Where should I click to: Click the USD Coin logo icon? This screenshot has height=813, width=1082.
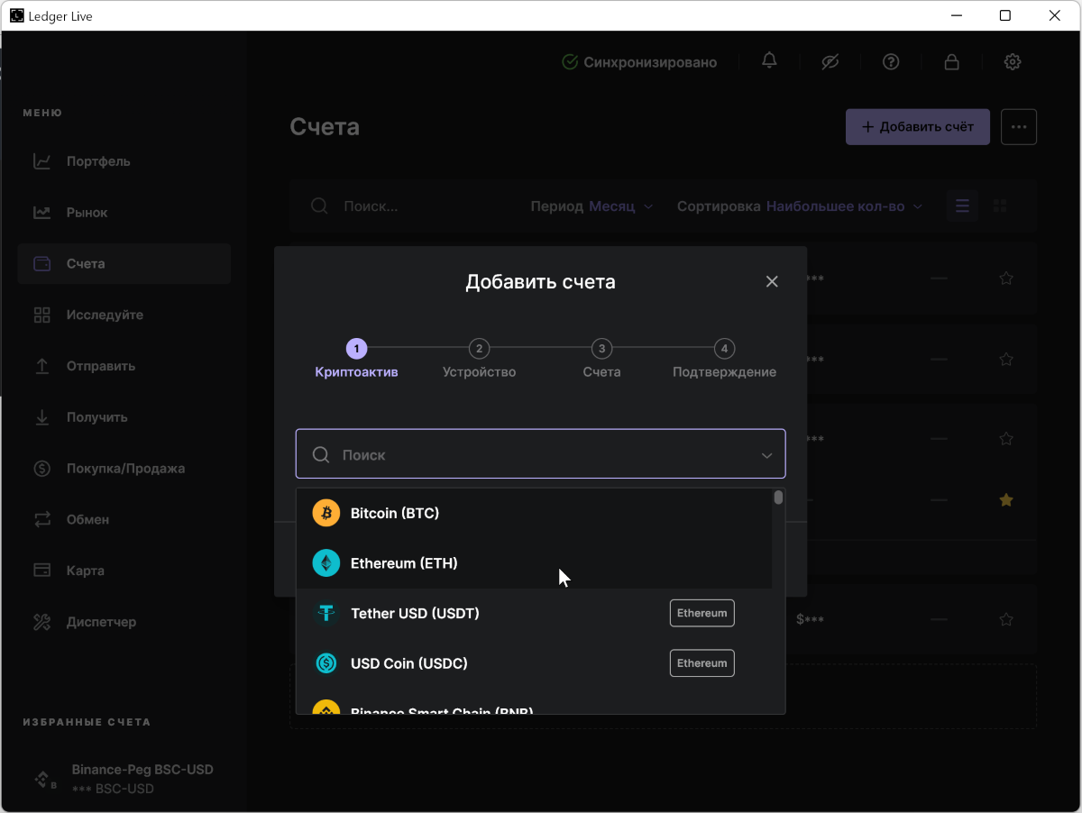point(326,663)
